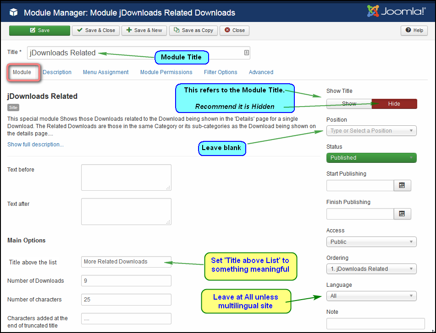Click the Note input field

(x=375, y=323)
